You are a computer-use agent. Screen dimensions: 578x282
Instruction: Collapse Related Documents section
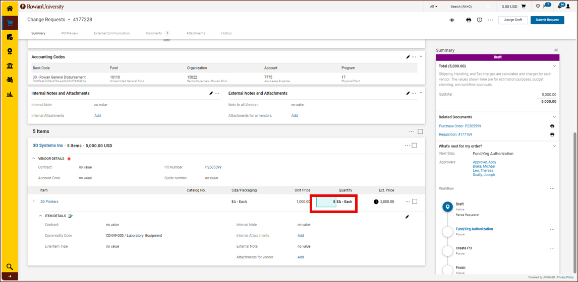click(554, 117)
